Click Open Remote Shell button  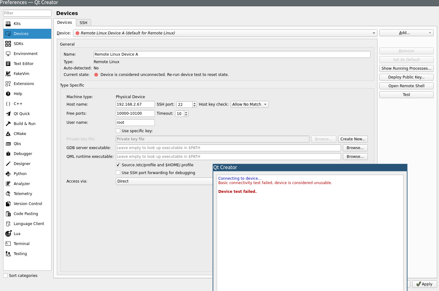point(406,86)
